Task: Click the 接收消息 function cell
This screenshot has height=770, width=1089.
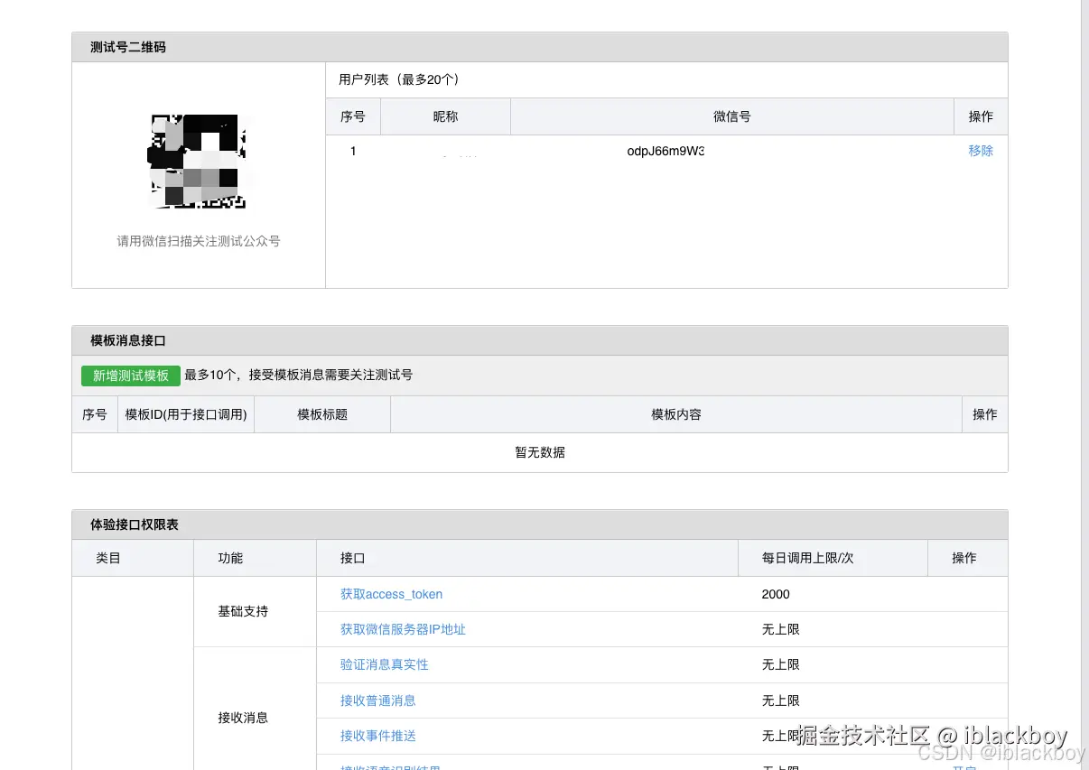Action: tap(240, 718)
